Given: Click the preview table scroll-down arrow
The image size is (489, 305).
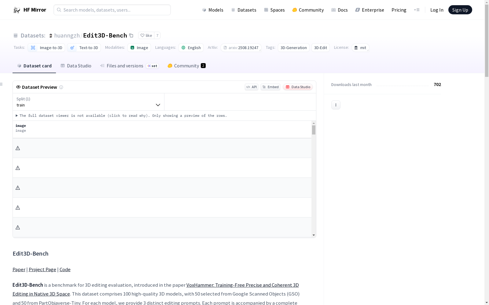Looking at the screenshot, I should pyautogui.click(x=314, y=235).
